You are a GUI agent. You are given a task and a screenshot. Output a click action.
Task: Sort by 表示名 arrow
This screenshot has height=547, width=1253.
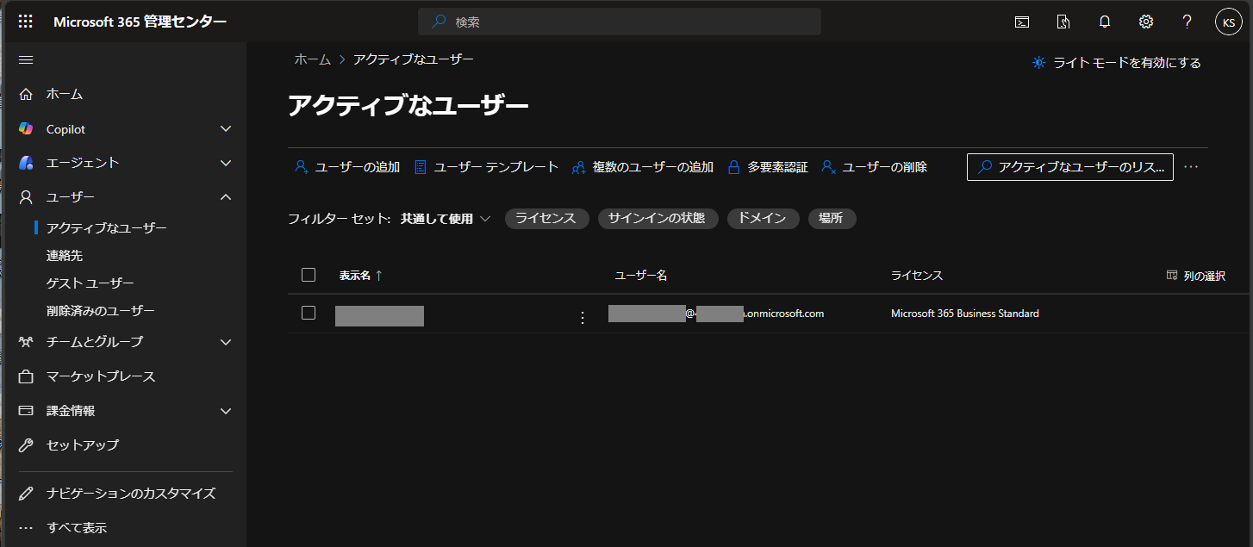coord(378,276)
